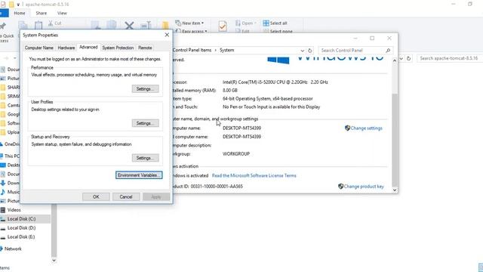Select the Advanced tab
Image resolution: width=483 pixels, height=272 pixels.
[x=88, y=47]
